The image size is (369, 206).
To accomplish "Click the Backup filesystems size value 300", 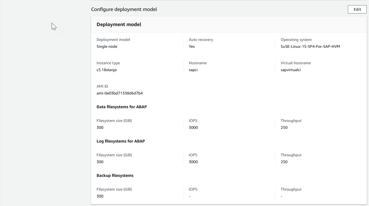I will click(100, 196).
